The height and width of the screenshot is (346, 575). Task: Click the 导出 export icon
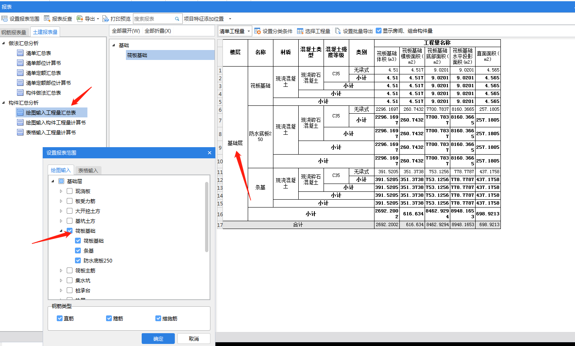[x=80, y=19]
